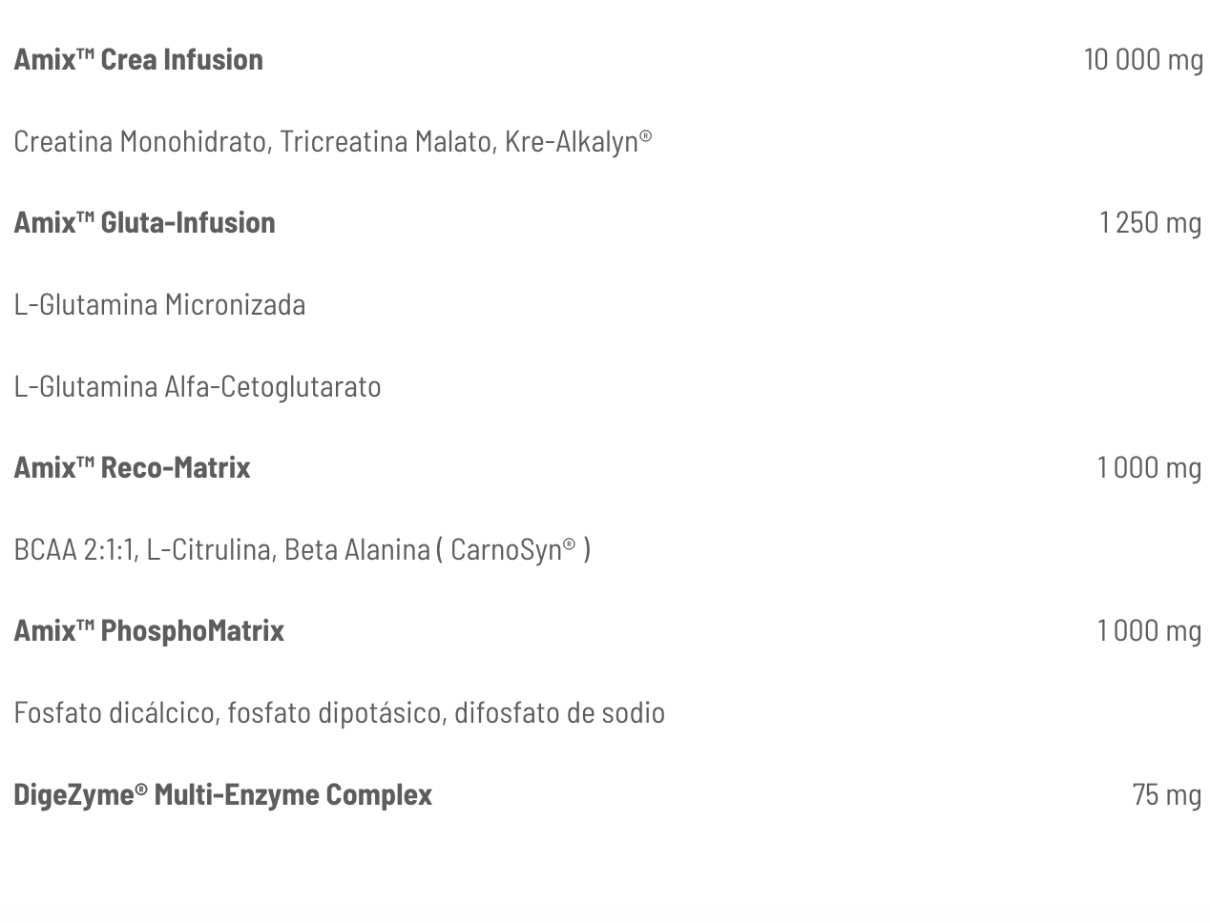This screenshot has height=923, width=1210.
Task: Select the Reco-Matrix 1 000 mg value
Action: point(1149,467)
